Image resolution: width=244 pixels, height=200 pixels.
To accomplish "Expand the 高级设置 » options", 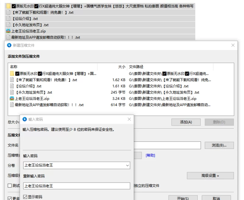I will tap(210, 176).
